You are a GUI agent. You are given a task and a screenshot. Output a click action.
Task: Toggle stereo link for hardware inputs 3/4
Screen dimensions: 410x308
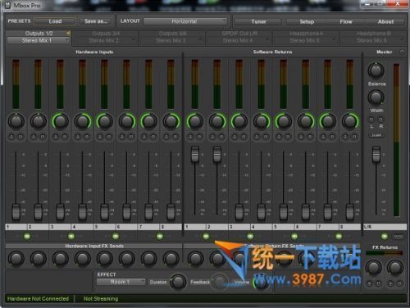tap(71, 236)
